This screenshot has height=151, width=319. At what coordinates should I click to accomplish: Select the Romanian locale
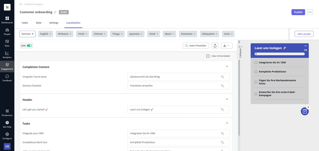188,34
